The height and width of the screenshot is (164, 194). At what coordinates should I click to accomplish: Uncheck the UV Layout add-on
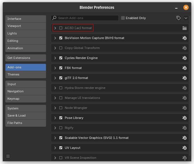(x=61, y=148)
